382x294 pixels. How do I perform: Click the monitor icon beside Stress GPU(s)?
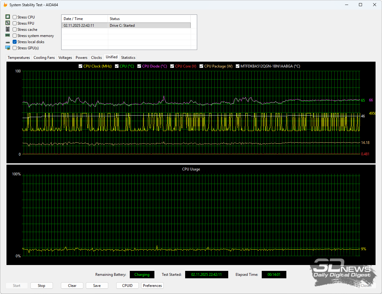click(x=8, y=48)
